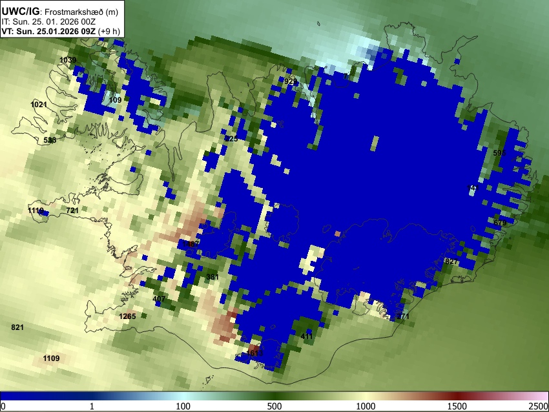
Task: Click the 1265 value on the map
Action: click(x=127, y=316)
